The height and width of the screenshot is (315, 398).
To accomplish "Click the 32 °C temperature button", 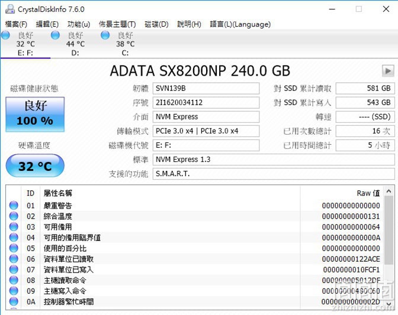I will coord(35,165).
